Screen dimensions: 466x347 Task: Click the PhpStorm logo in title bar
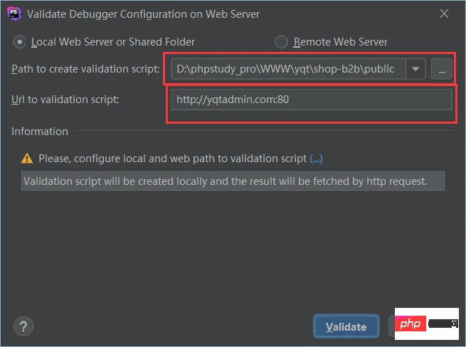[14, 14]
